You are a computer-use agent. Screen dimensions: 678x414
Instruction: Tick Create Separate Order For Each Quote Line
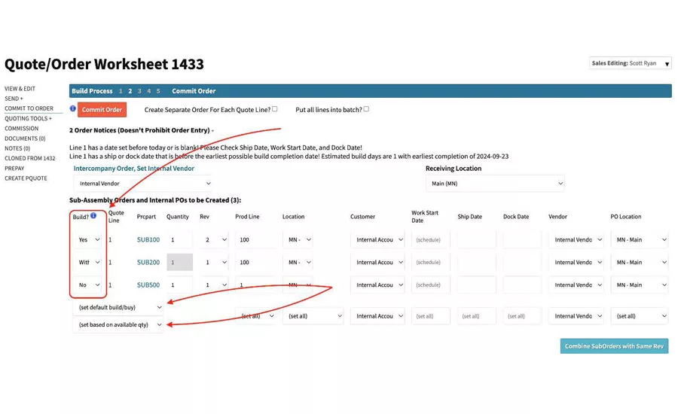pyautogui.click(x=274, y=109)
